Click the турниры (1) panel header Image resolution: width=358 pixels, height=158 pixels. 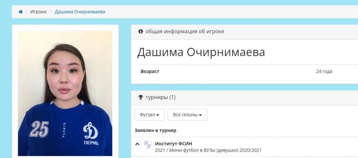160,97
